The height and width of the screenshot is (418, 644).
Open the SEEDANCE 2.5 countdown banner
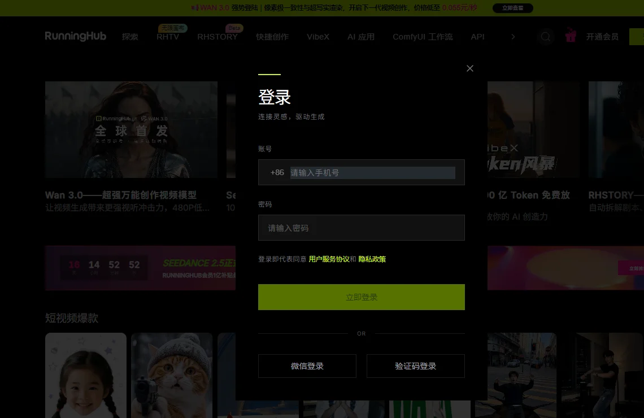(140, 268)
